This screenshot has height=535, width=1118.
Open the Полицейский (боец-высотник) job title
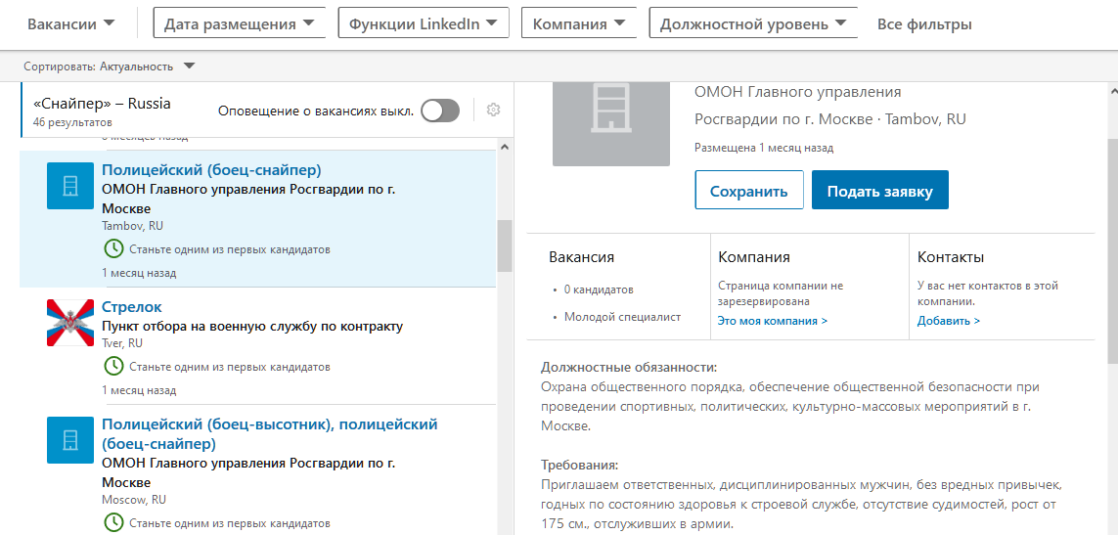pyautogui.click(x=270, y=433)
